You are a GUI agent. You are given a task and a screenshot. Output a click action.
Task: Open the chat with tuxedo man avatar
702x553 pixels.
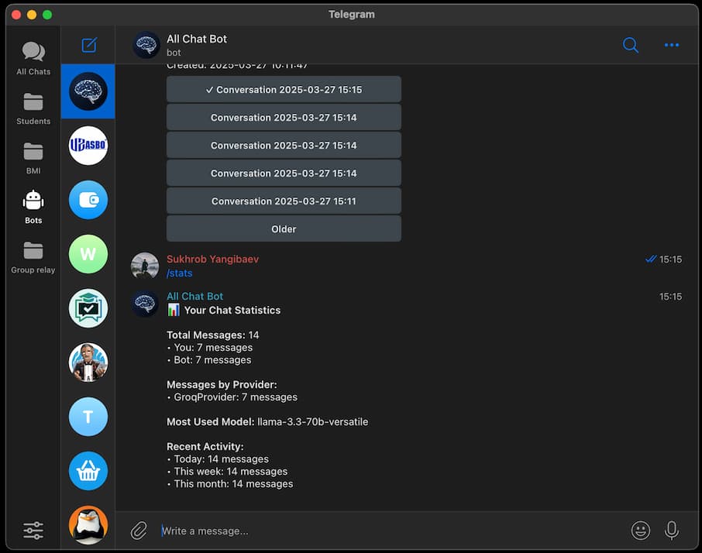(88, 362)
